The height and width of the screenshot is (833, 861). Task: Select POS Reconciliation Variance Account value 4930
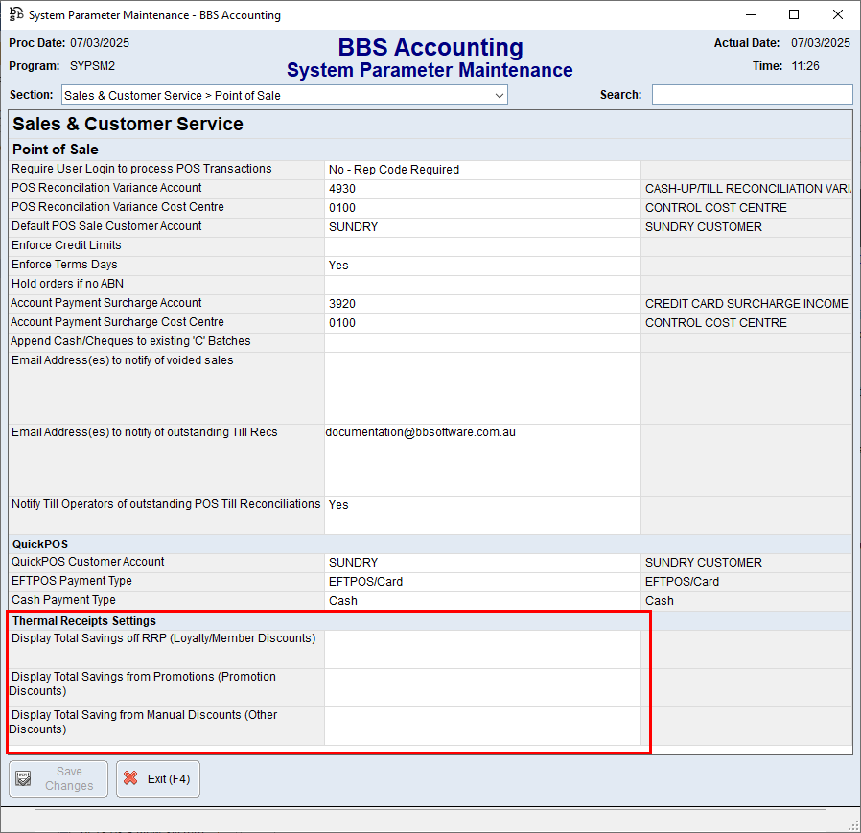[481, 189]
